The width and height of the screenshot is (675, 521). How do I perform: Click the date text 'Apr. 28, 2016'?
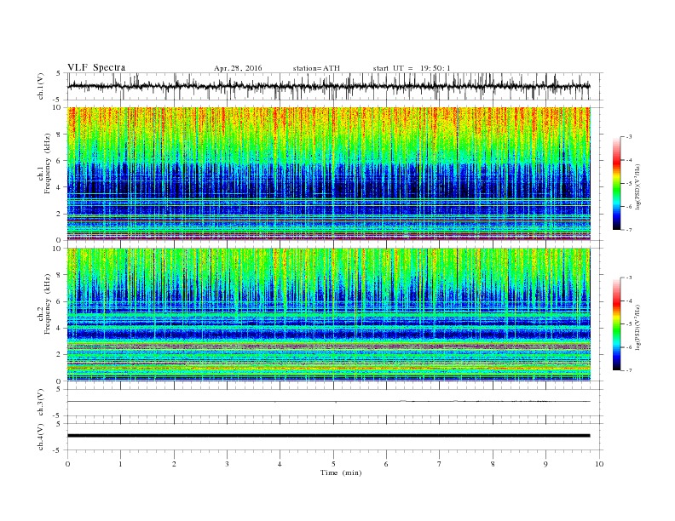pos(238,68)
